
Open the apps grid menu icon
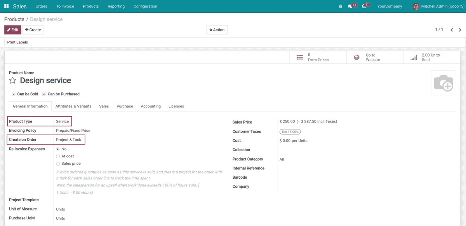coord(7,6)
